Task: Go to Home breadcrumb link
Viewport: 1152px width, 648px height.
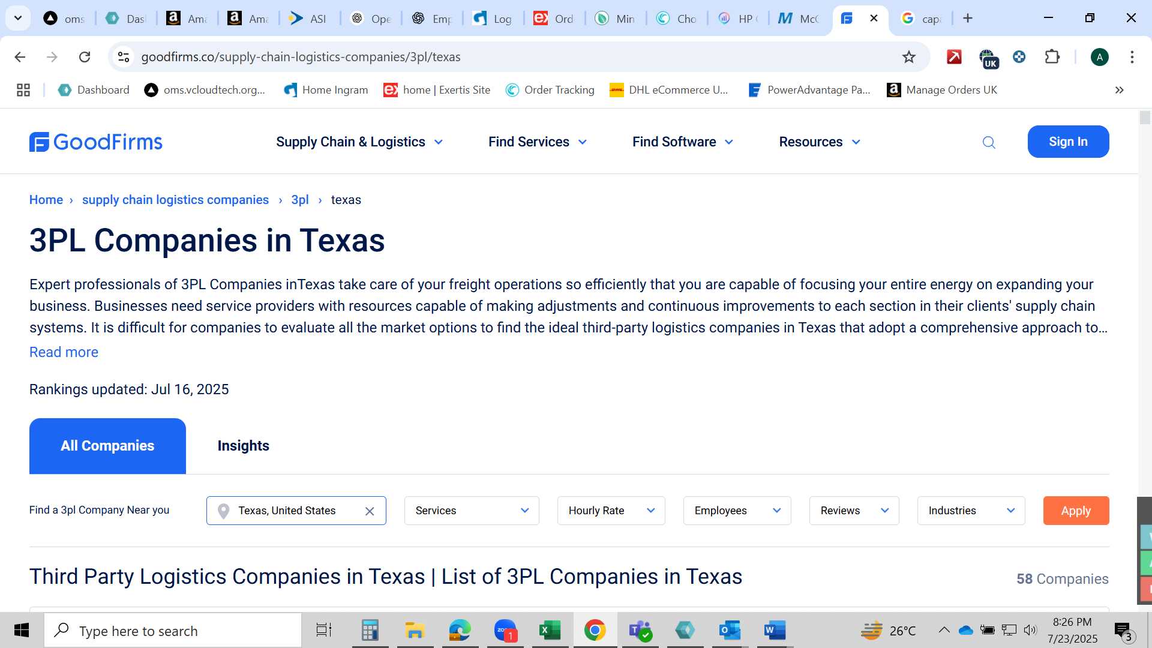Action: (46, 200)
